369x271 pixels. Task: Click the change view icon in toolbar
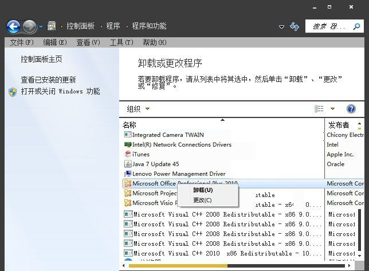[319, 109]
